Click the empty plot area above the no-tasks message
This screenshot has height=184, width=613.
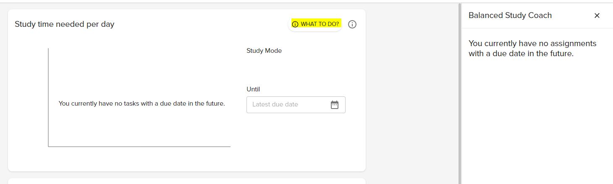tap(139, 73)
